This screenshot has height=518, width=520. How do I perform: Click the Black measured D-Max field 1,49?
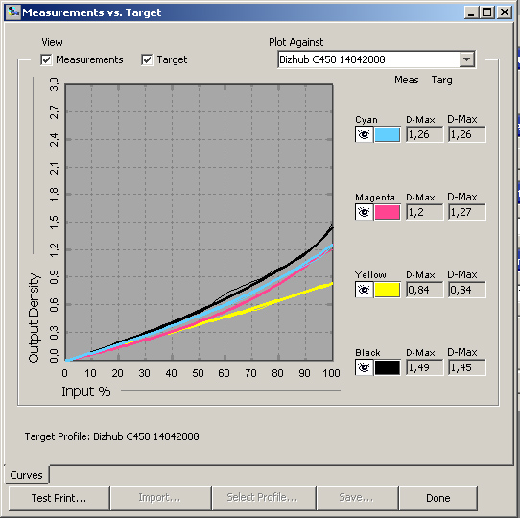point(424,367)
